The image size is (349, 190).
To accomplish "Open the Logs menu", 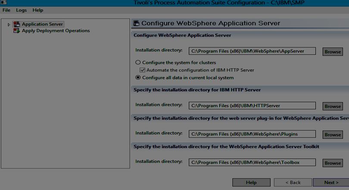I will (21, 10).
